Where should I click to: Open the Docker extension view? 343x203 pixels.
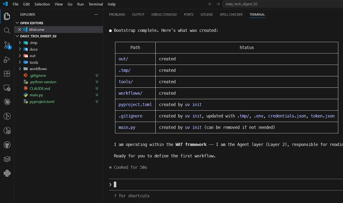tap(7, 159)
